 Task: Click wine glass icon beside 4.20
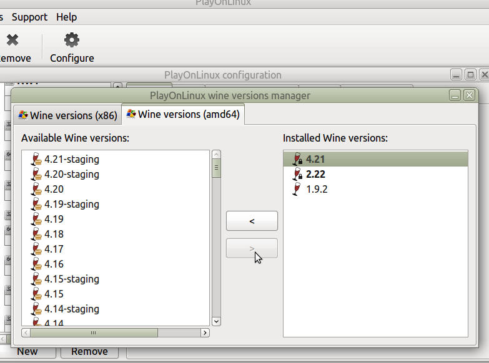[36, 189]
